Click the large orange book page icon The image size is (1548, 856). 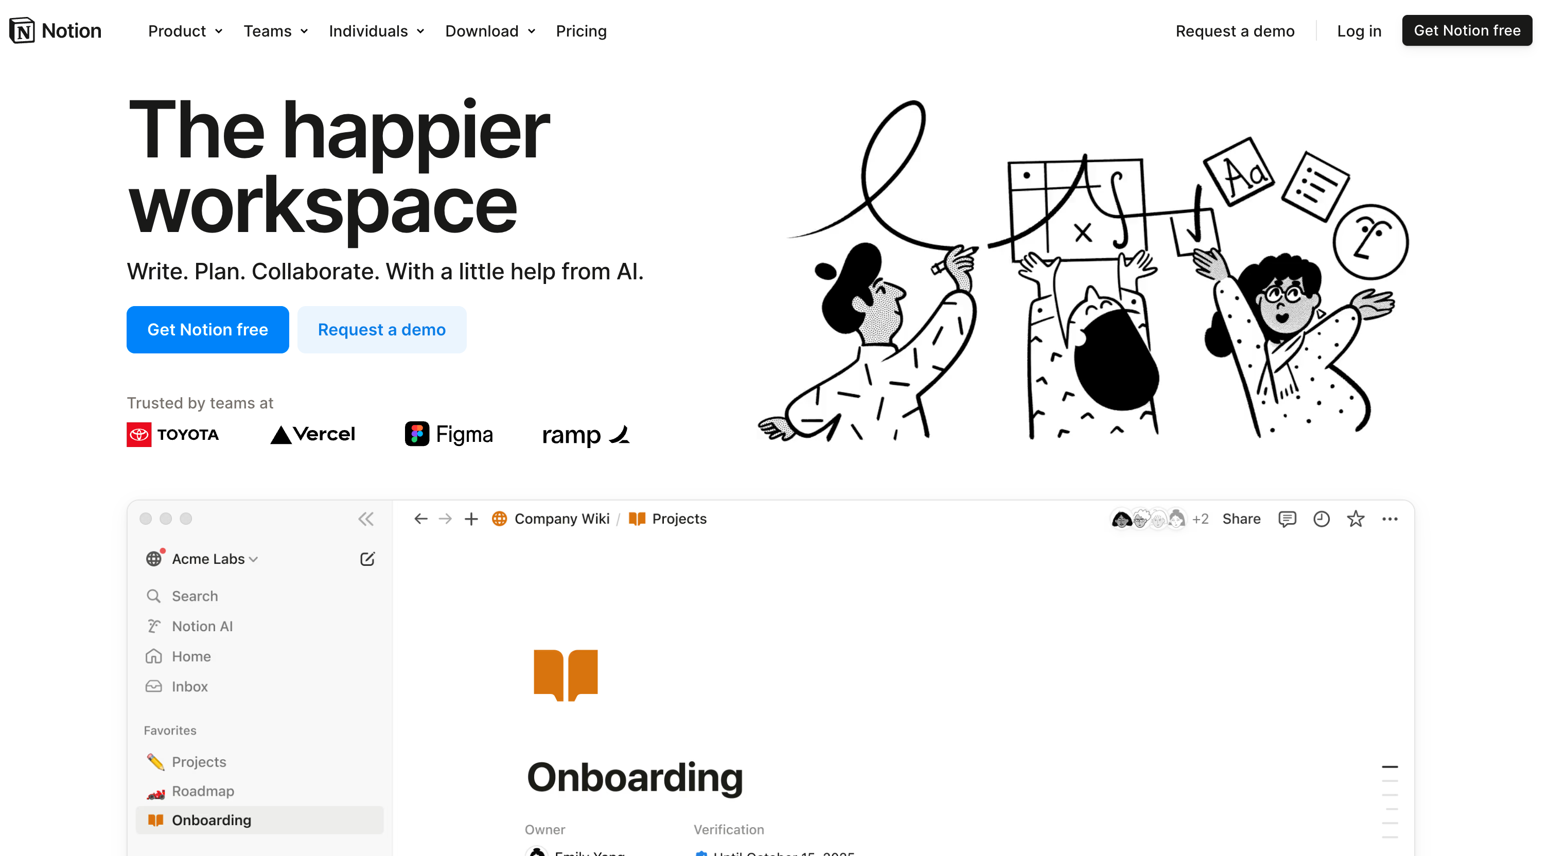566,674
